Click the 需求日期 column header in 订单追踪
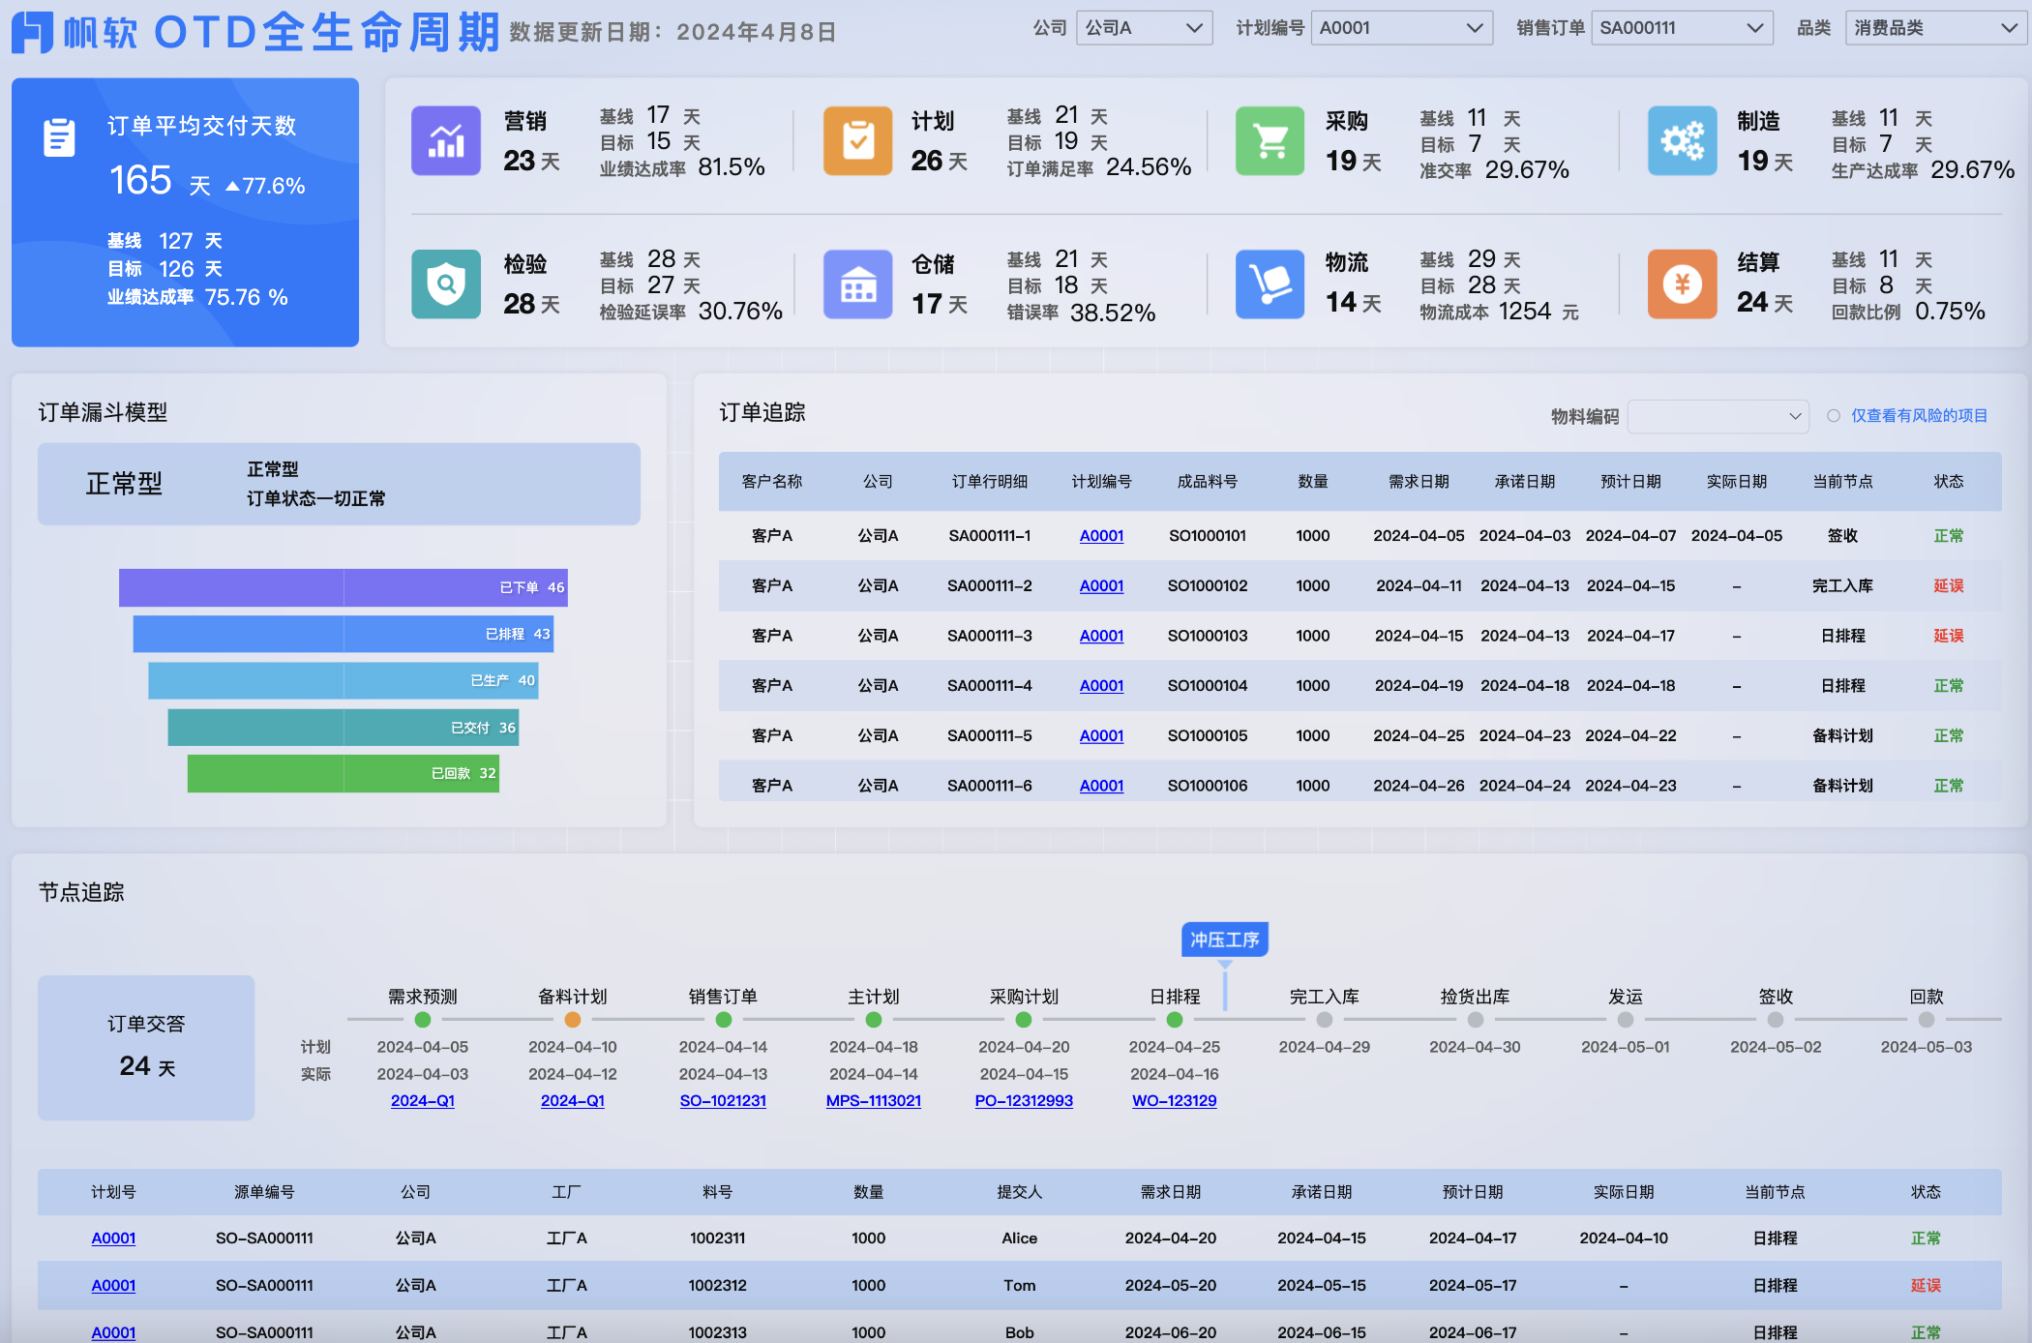 (x=1419, y=482)
